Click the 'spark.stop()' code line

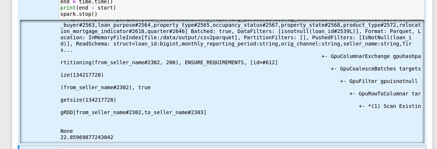[x=79, y=14]
